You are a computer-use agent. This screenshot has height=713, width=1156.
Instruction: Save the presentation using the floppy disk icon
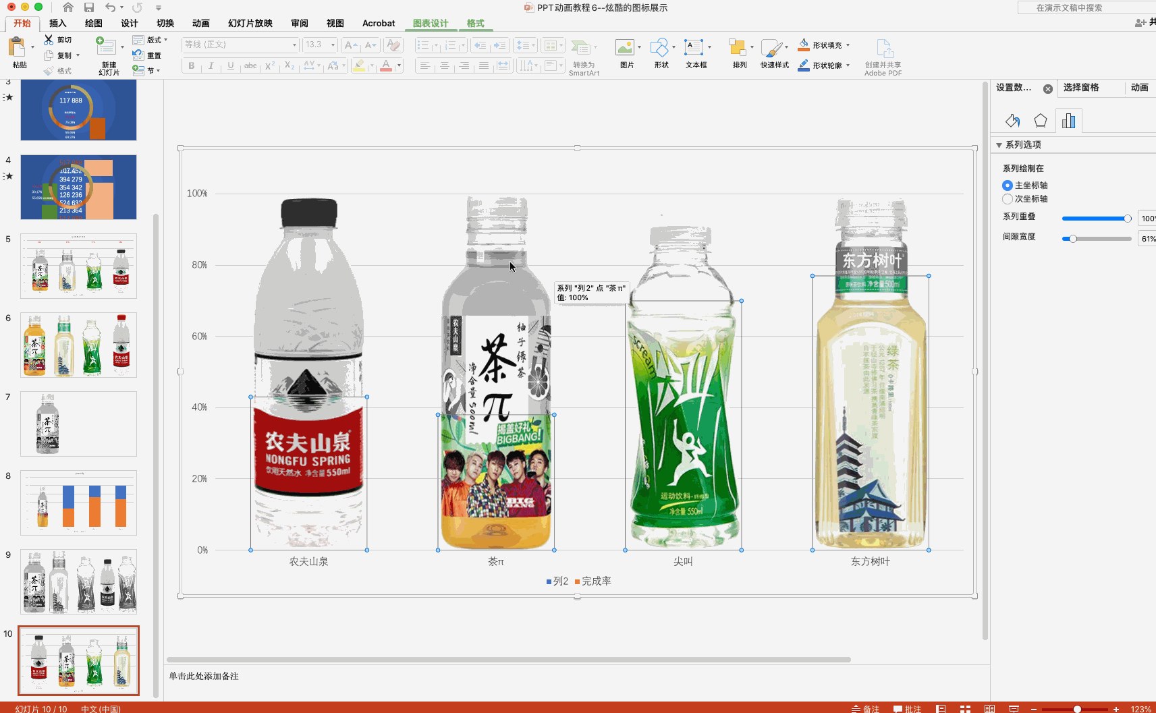click(x=89, y=7)
